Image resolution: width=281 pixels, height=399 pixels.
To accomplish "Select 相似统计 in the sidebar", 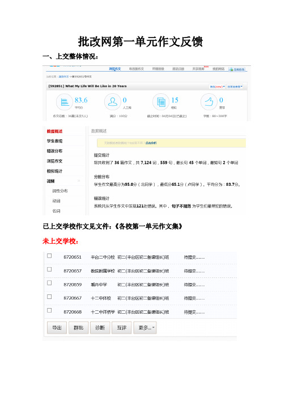I will click(x=54, y=171).
